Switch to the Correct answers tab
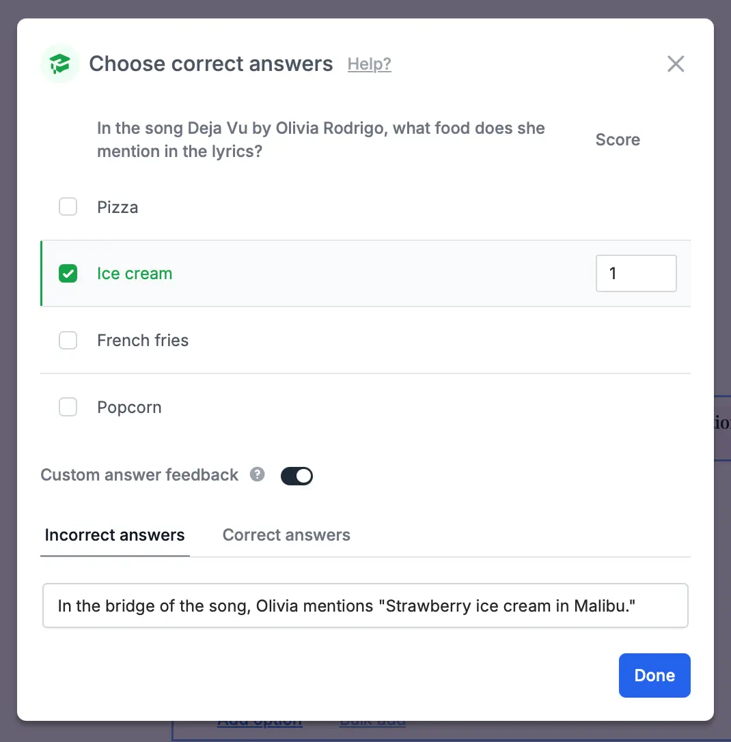Screen dimensions: 731x742 click(286, 535)
